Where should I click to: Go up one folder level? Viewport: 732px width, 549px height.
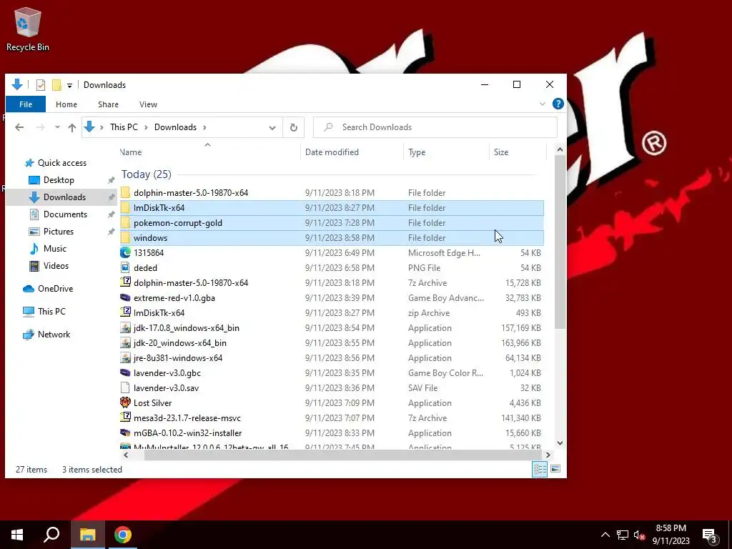tap(72, 127)
